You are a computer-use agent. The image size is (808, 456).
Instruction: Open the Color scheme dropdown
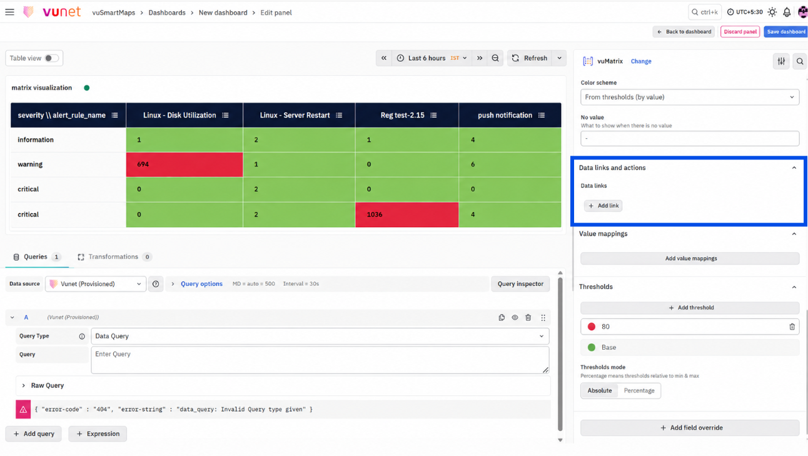pos(690,97)
